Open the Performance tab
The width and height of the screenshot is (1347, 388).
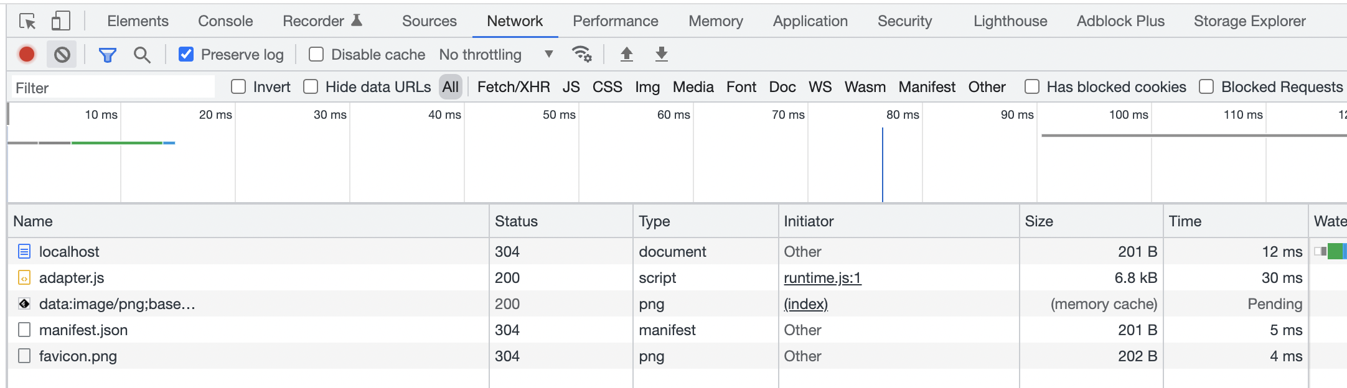(x=616, y=21)
